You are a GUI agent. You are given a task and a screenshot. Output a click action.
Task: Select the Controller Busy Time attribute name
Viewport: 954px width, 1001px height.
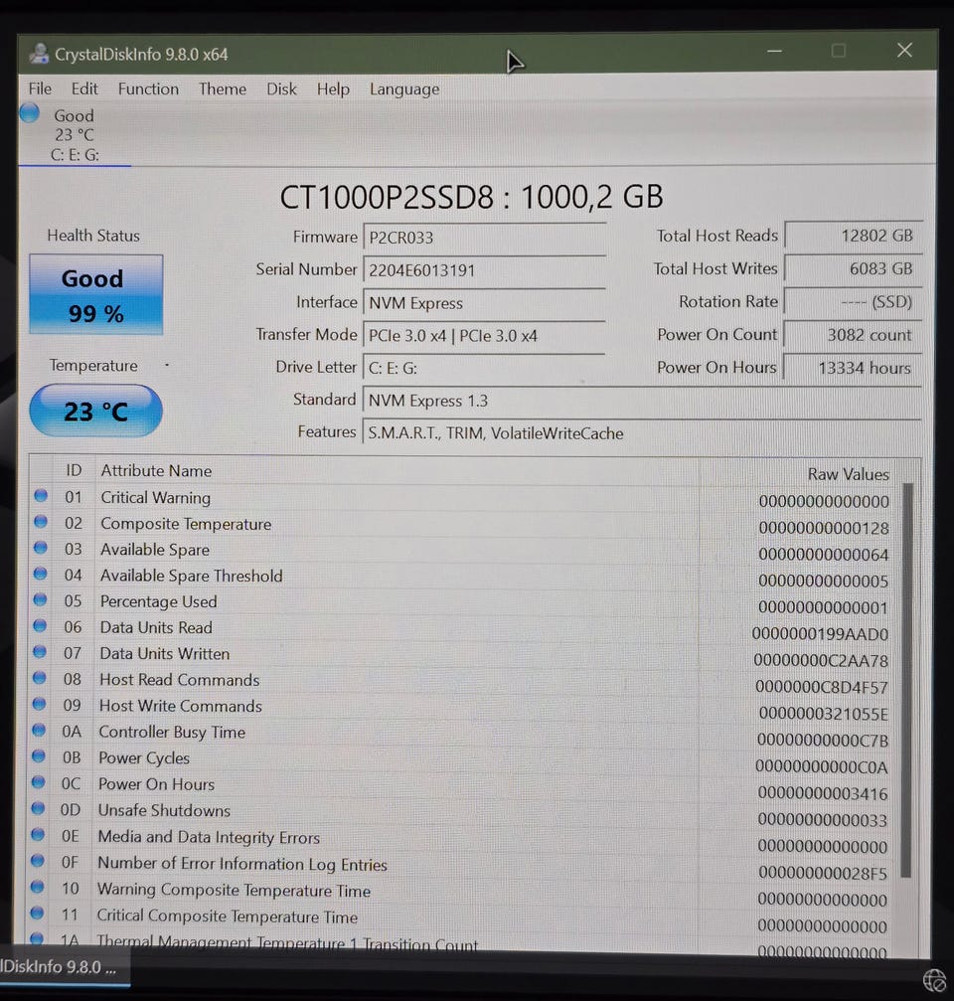172,733
